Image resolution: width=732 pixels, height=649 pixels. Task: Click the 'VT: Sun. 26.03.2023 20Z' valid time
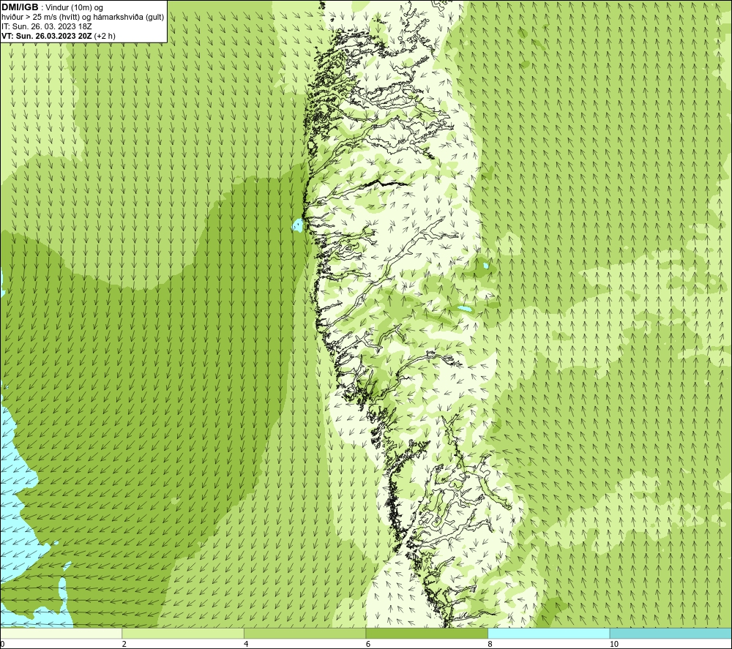pos(47,36)
